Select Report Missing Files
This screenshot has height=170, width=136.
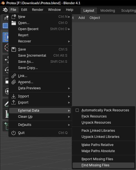tap(103, 159)
